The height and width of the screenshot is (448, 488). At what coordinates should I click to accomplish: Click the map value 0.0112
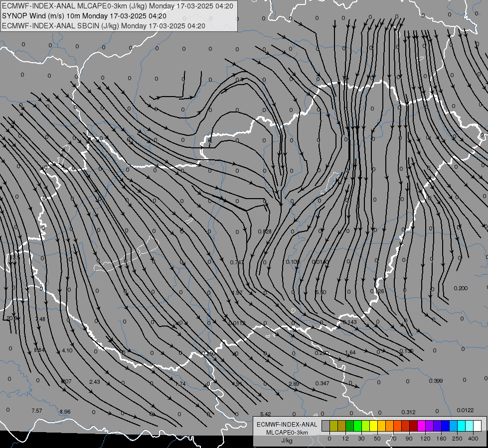(x=237, y=324)
